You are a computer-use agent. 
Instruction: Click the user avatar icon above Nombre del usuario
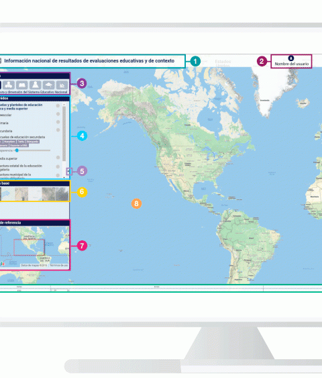(291, 58)
